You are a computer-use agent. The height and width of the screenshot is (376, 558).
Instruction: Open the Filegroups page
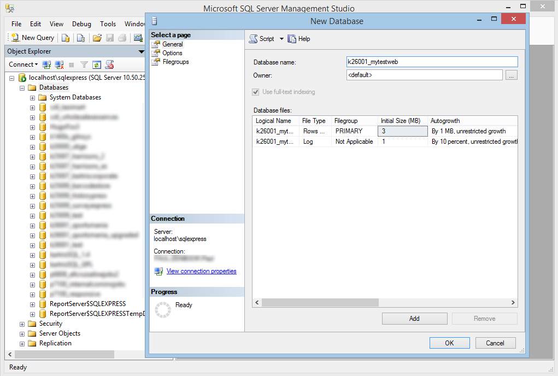tap(175, 62)
